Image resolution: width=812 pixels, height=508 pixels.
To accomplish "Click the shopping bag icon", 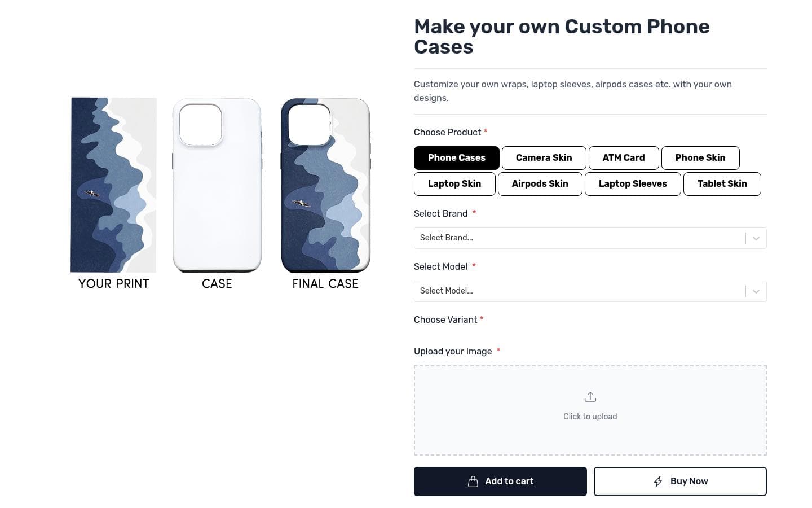I will [x=473, y=481].
